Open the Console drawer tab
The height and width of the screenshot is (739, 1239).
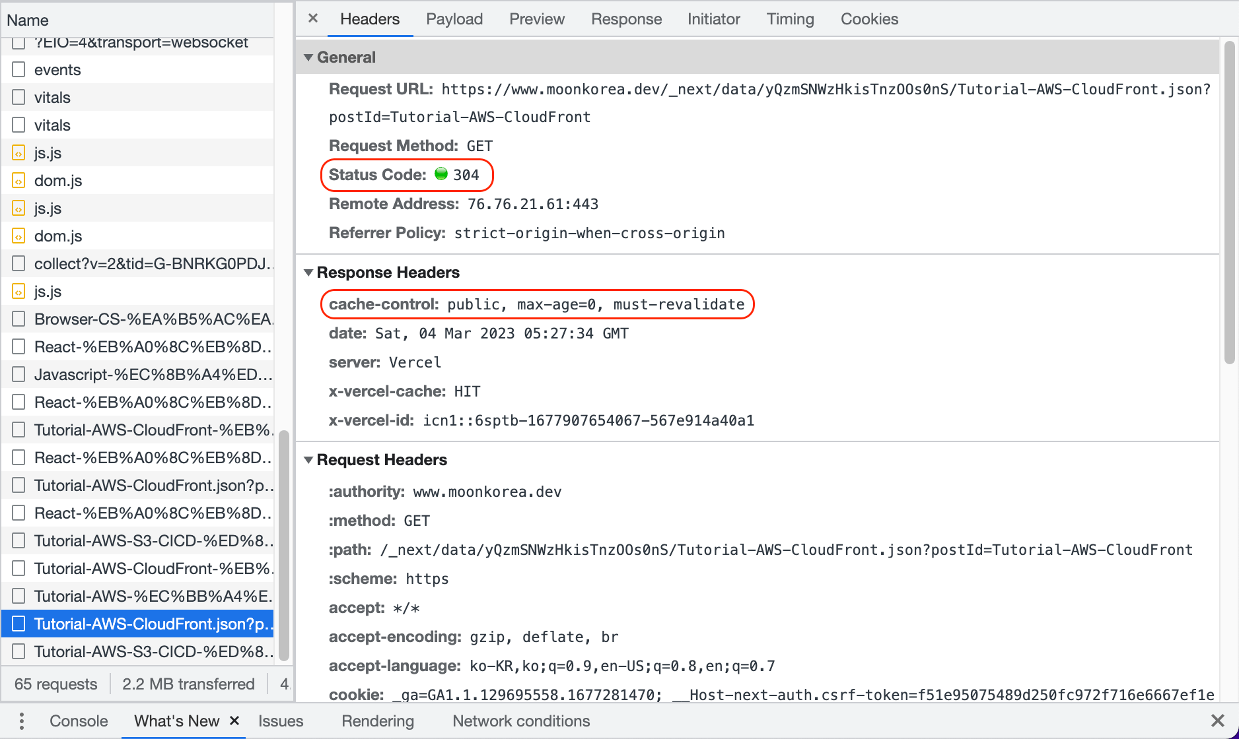pyautogui.click(x=78, y=721)
